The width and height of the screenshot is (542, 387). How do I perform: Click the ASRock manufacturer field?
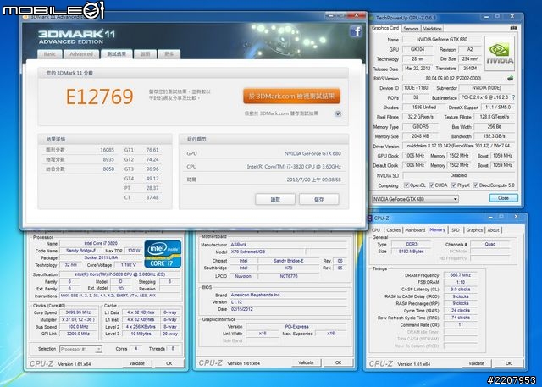pyautogui.click(x=288, y=244)
